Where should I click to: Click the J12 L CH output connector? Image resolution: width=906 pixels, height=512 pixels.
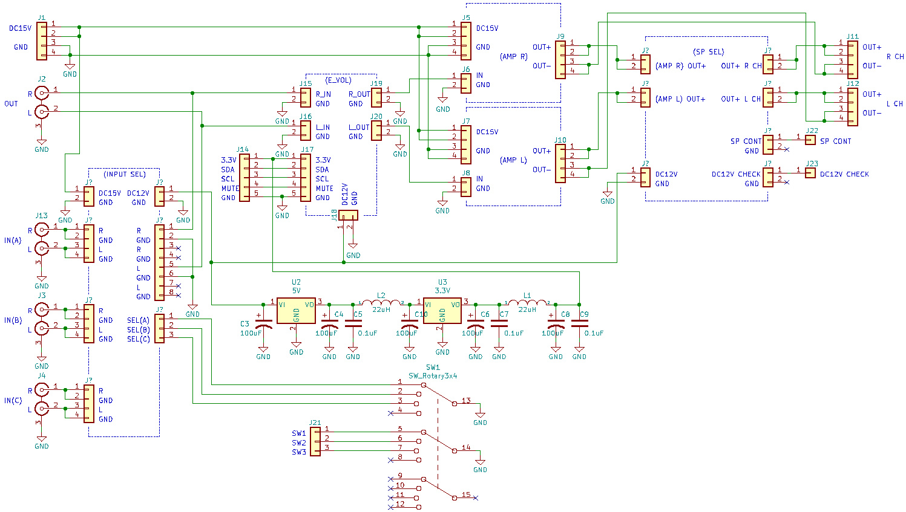coord(852,106)
